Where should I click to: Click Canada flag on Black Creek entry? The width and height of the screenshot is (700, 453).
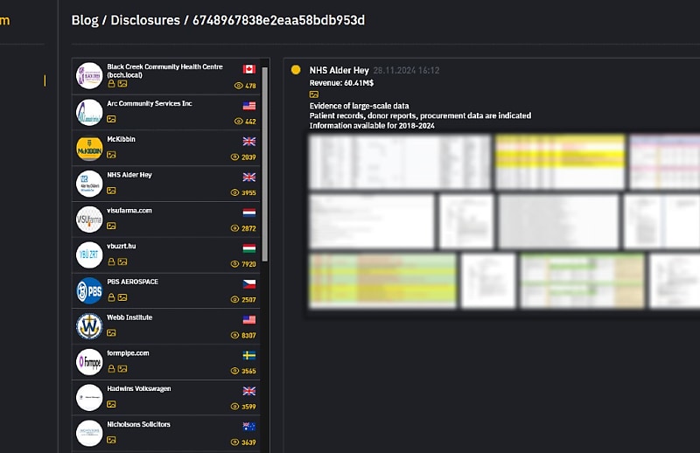[249, 69]
